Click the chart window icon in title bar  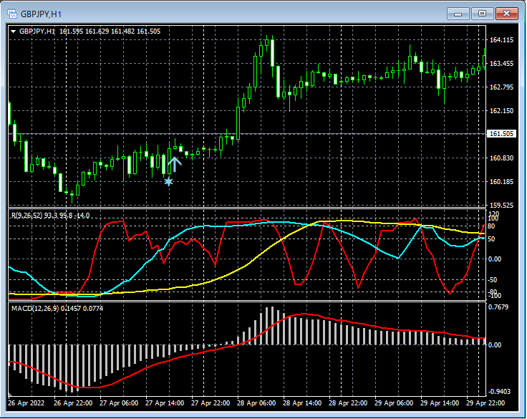[12, 13]
